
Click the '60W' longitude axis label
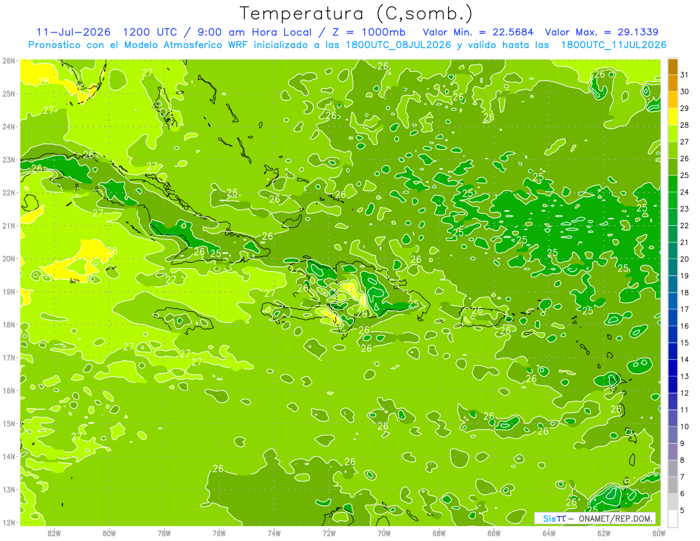pos(659,533)
